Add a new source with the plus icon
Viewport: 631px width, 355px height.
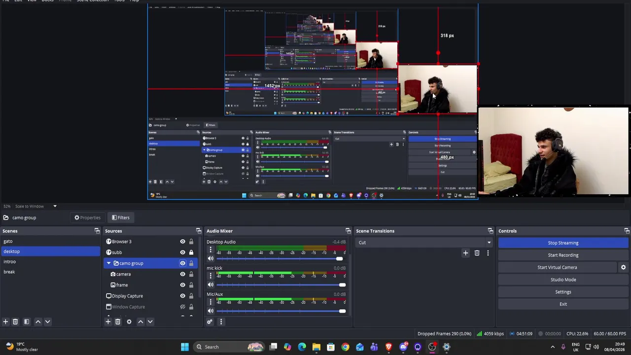pos(108,321)
